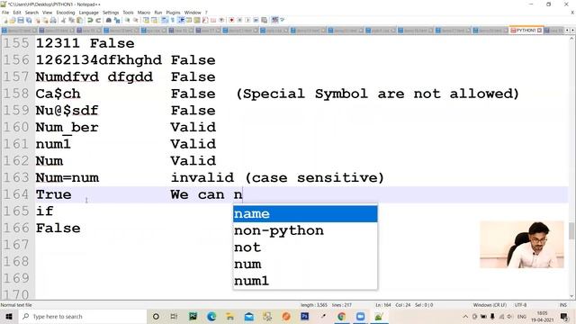Open the Encoding menu
Image resolution: width=576 pixels, height=324 pixels.
[66, 13]
